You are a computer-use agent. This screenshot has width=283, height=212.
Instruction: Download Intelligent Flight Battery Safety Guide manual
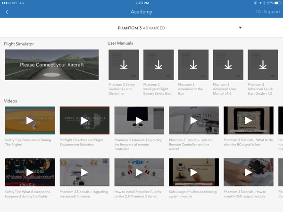(x=158, y=65)
